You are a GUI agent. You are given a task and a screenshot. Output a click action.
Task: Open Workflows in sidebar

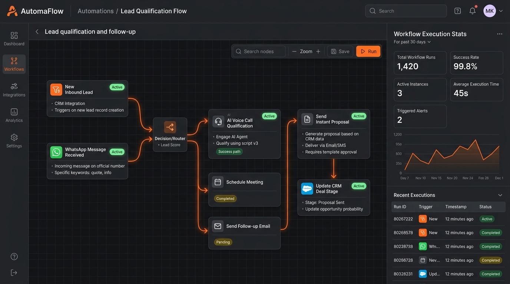tap(14, 64)
